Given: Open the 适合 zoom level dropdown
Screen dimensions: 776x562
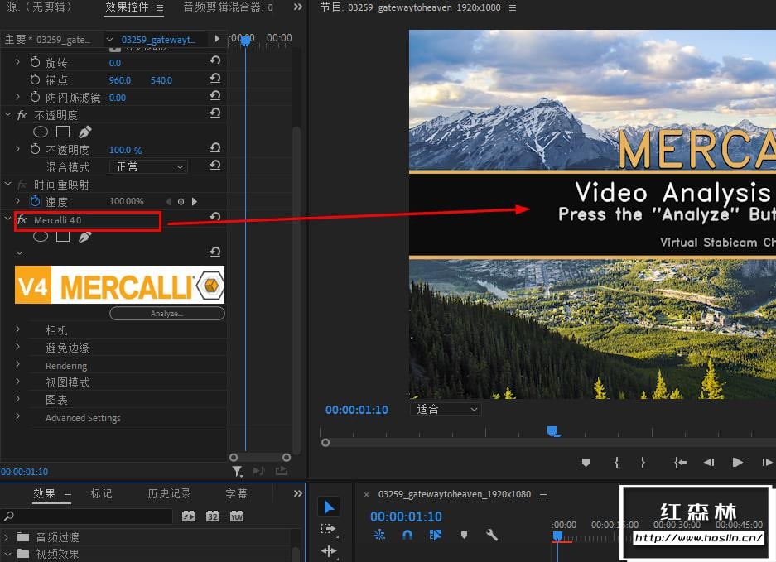Looking at the screenshot, I should [446, 409].
